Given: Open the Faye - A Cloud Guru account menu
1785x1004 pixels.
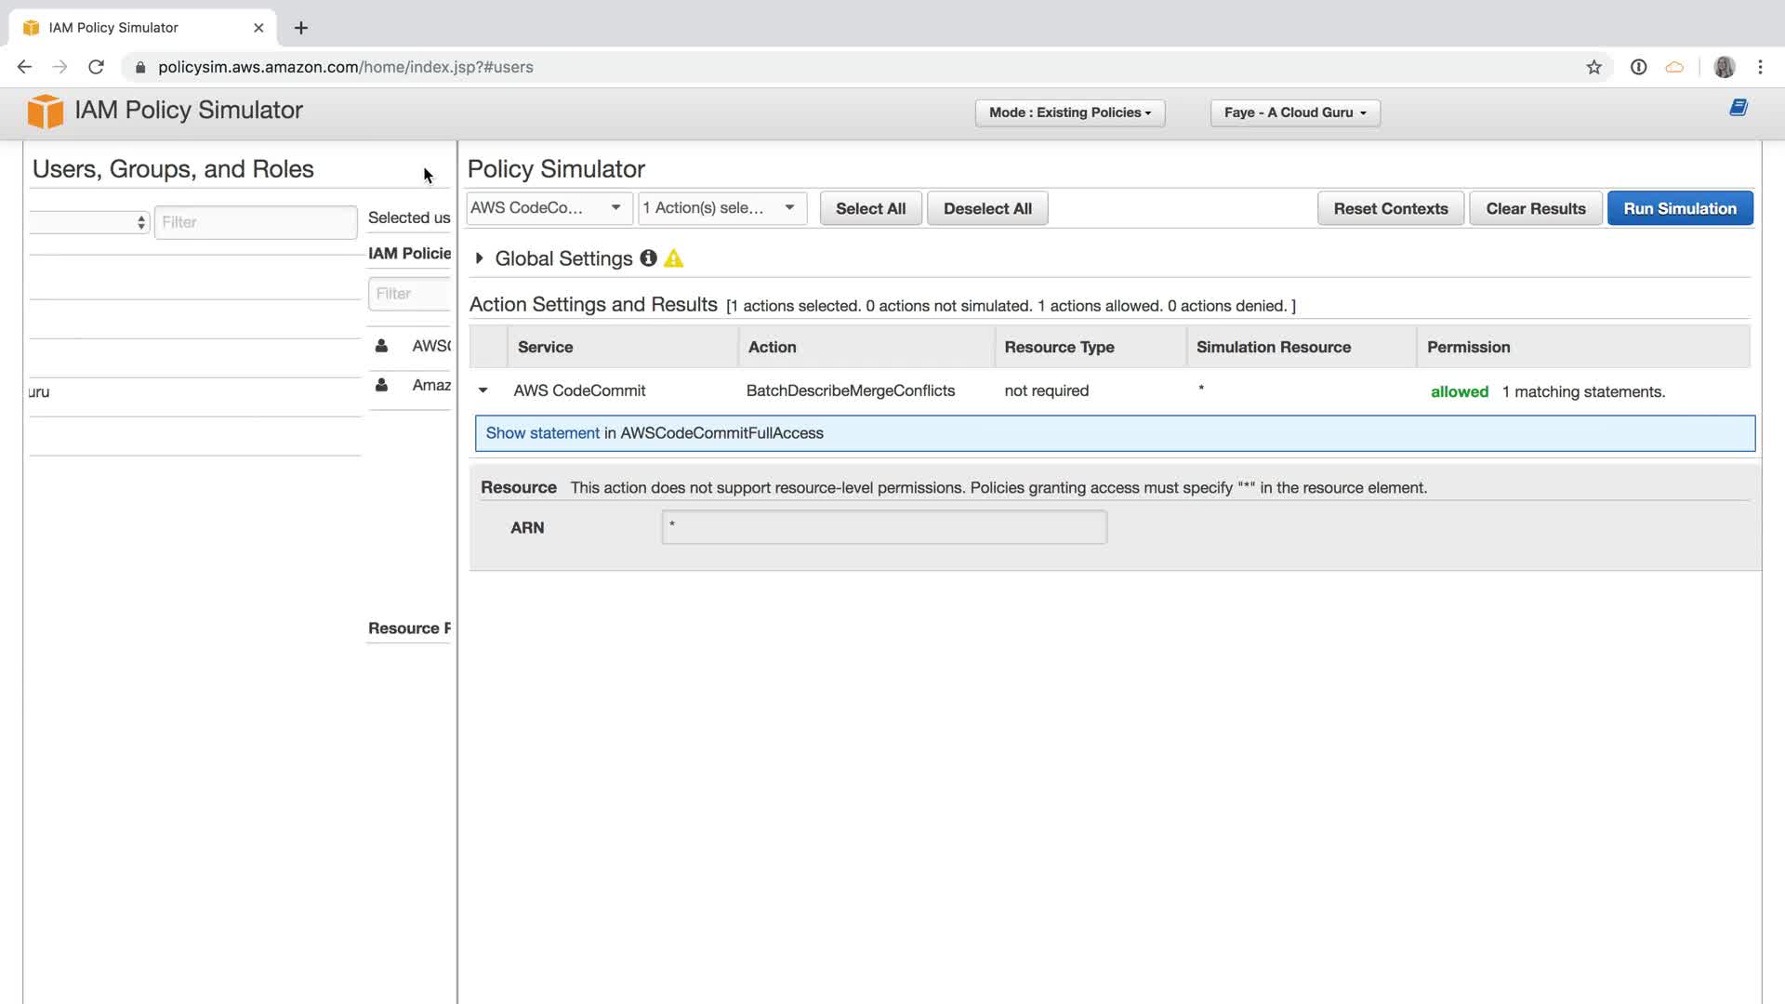Looking at the screenshot, I should click(1294, 112).
